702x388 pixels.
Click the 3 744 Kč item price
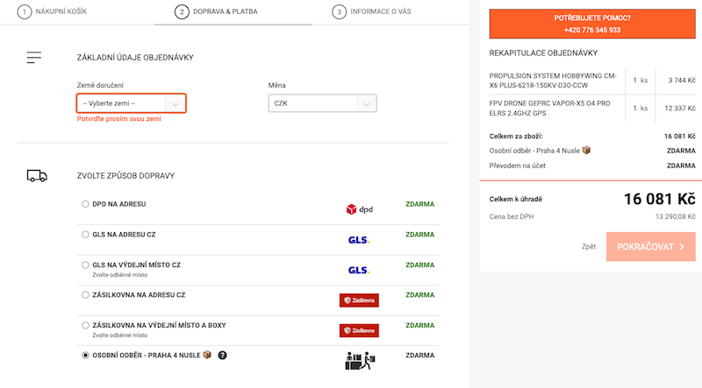point(682,81)
